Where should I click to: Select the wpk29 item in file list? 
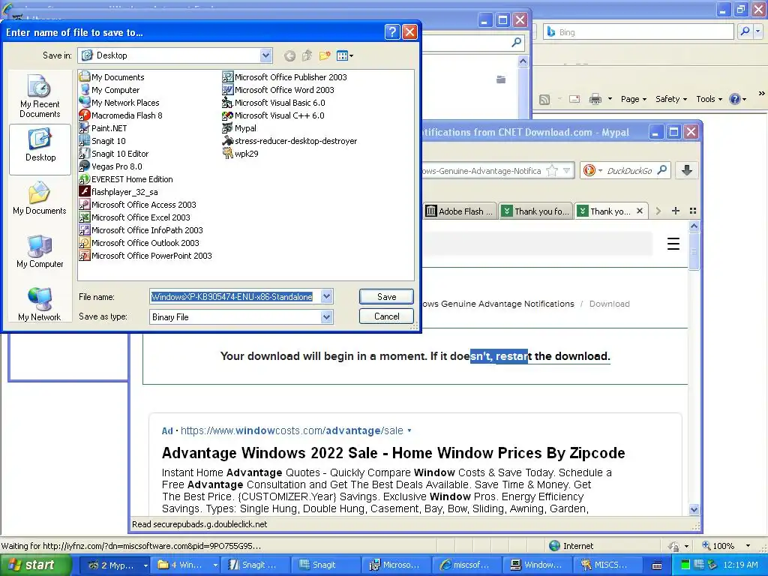240,154
